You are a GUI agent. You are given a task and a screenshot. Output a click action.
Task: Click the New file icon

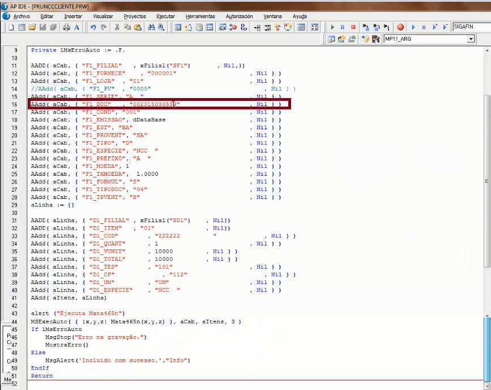pyautogui.click(x=11, y=27)
